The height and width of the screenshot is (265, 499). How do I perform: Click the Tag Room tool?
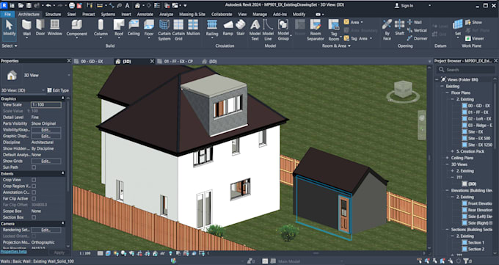click(334, 30)
